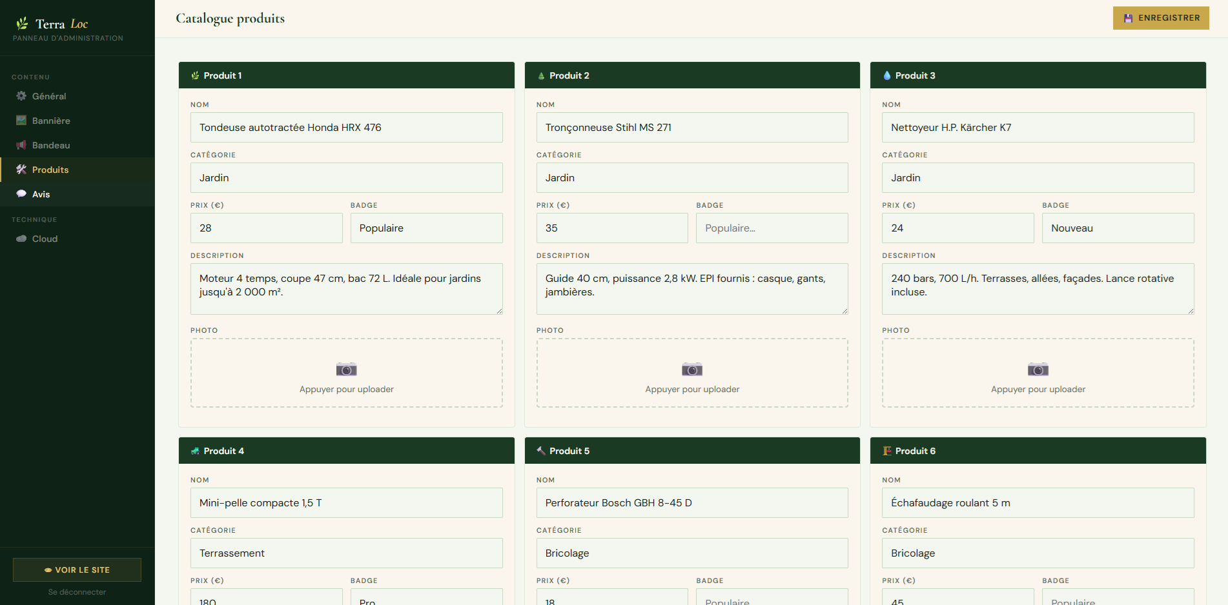Click the camera icon in Produit 3 photo area

(x=1038, y=370)
